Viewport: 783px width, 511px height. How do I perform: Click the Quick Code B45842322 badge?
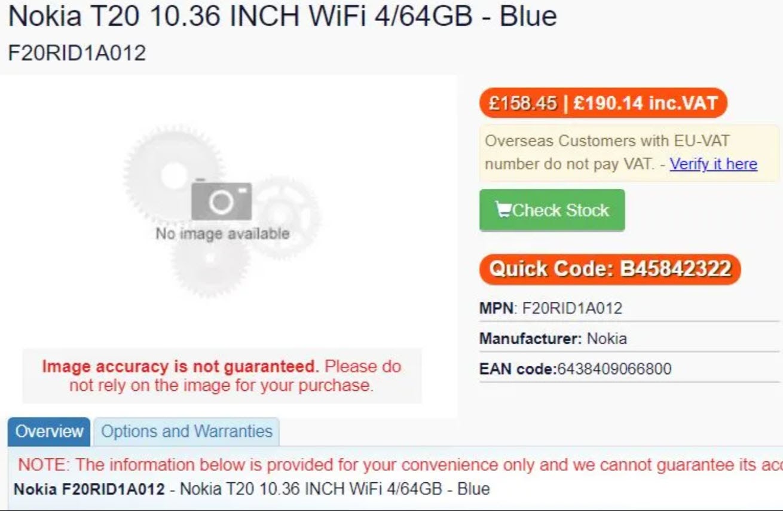tap(610, 269)
